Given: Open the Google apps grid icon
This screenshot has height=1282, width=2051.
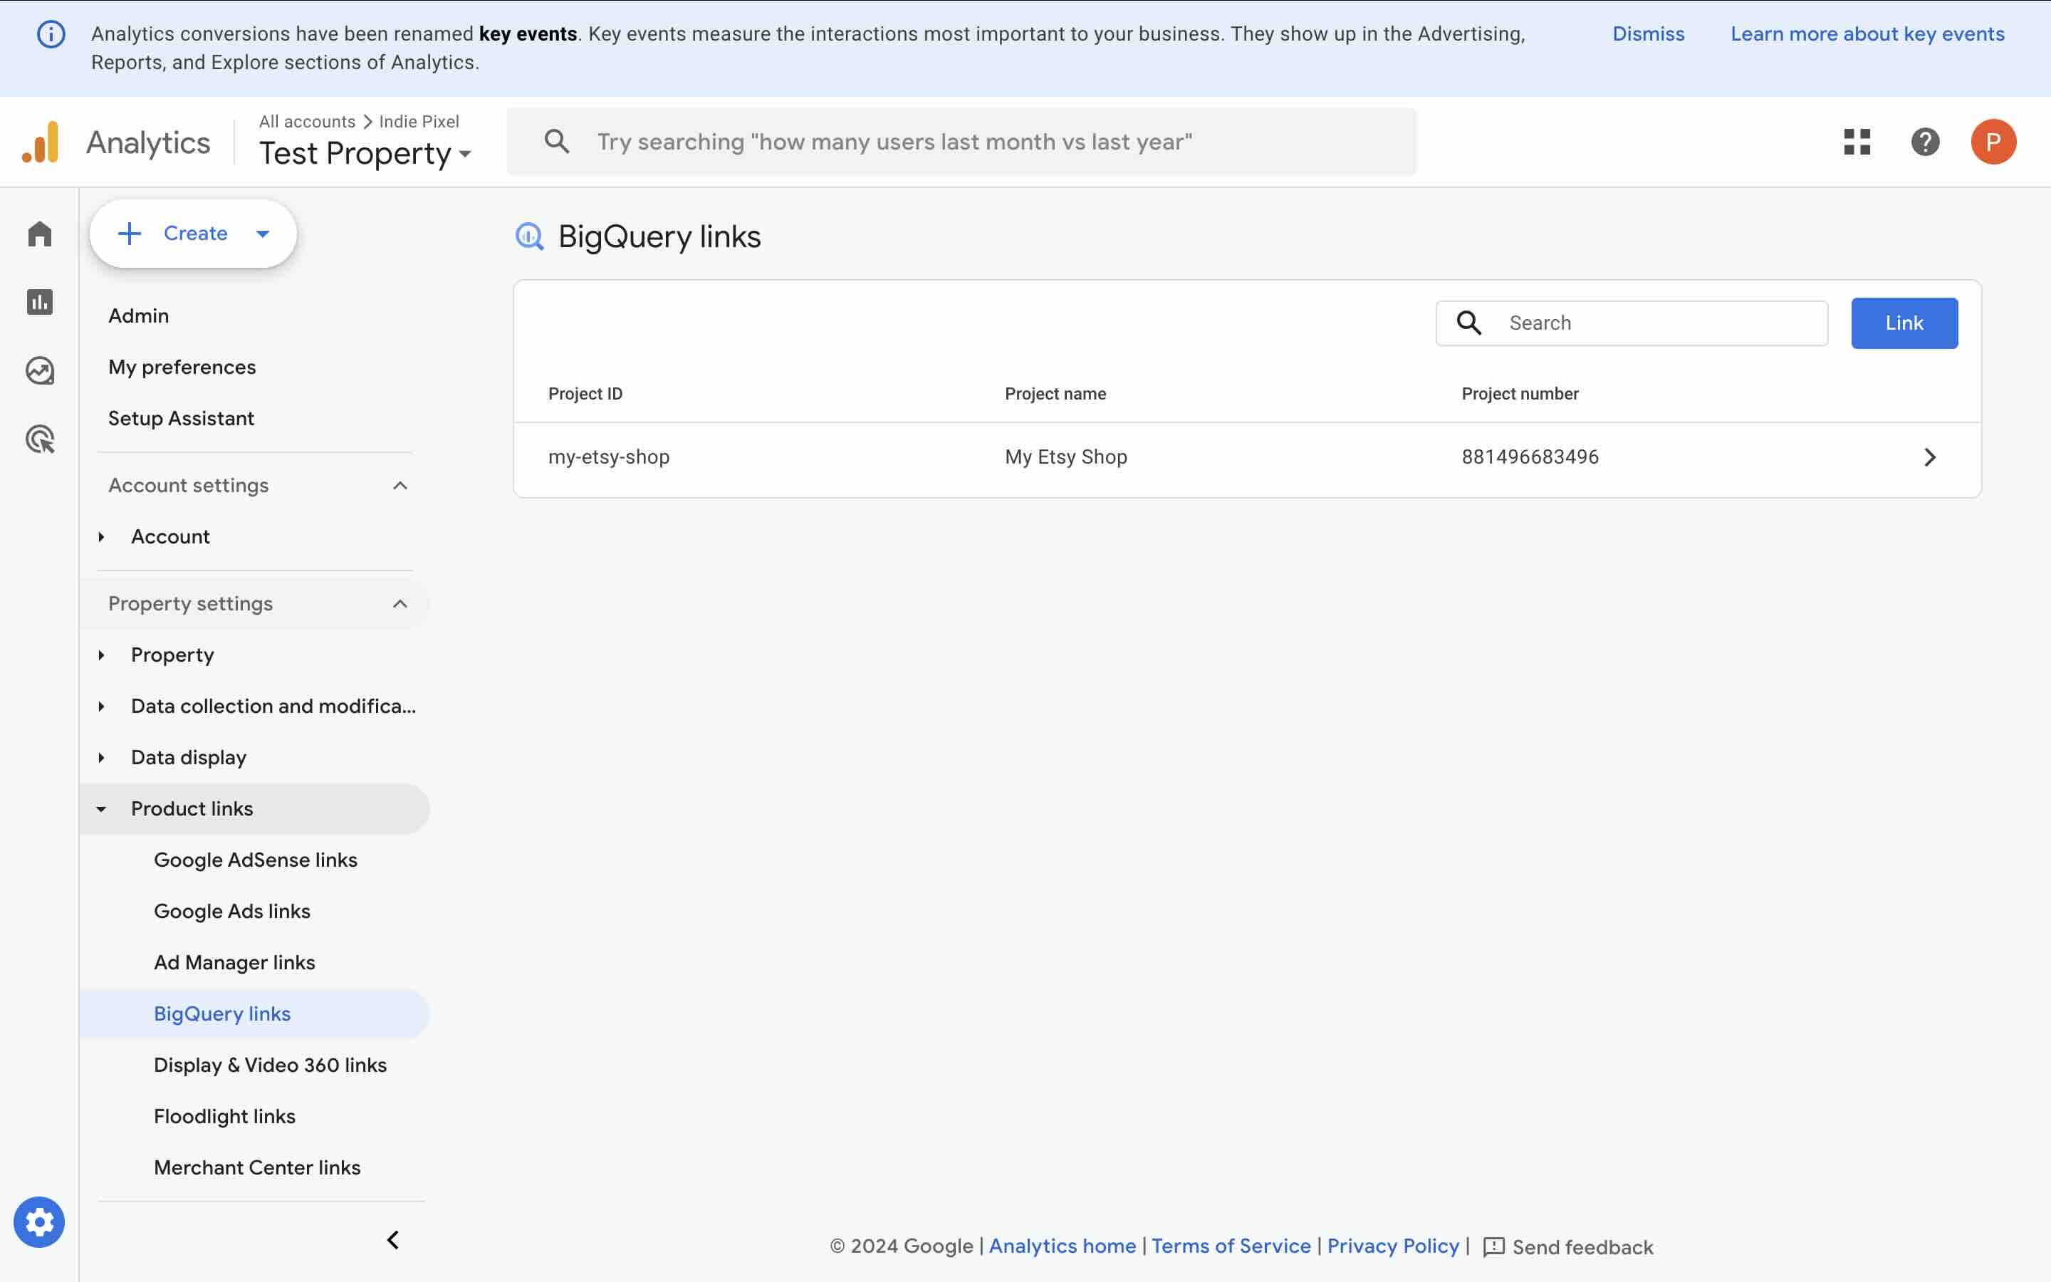Looking at the screenshot, I should [x=1856, y=142].
